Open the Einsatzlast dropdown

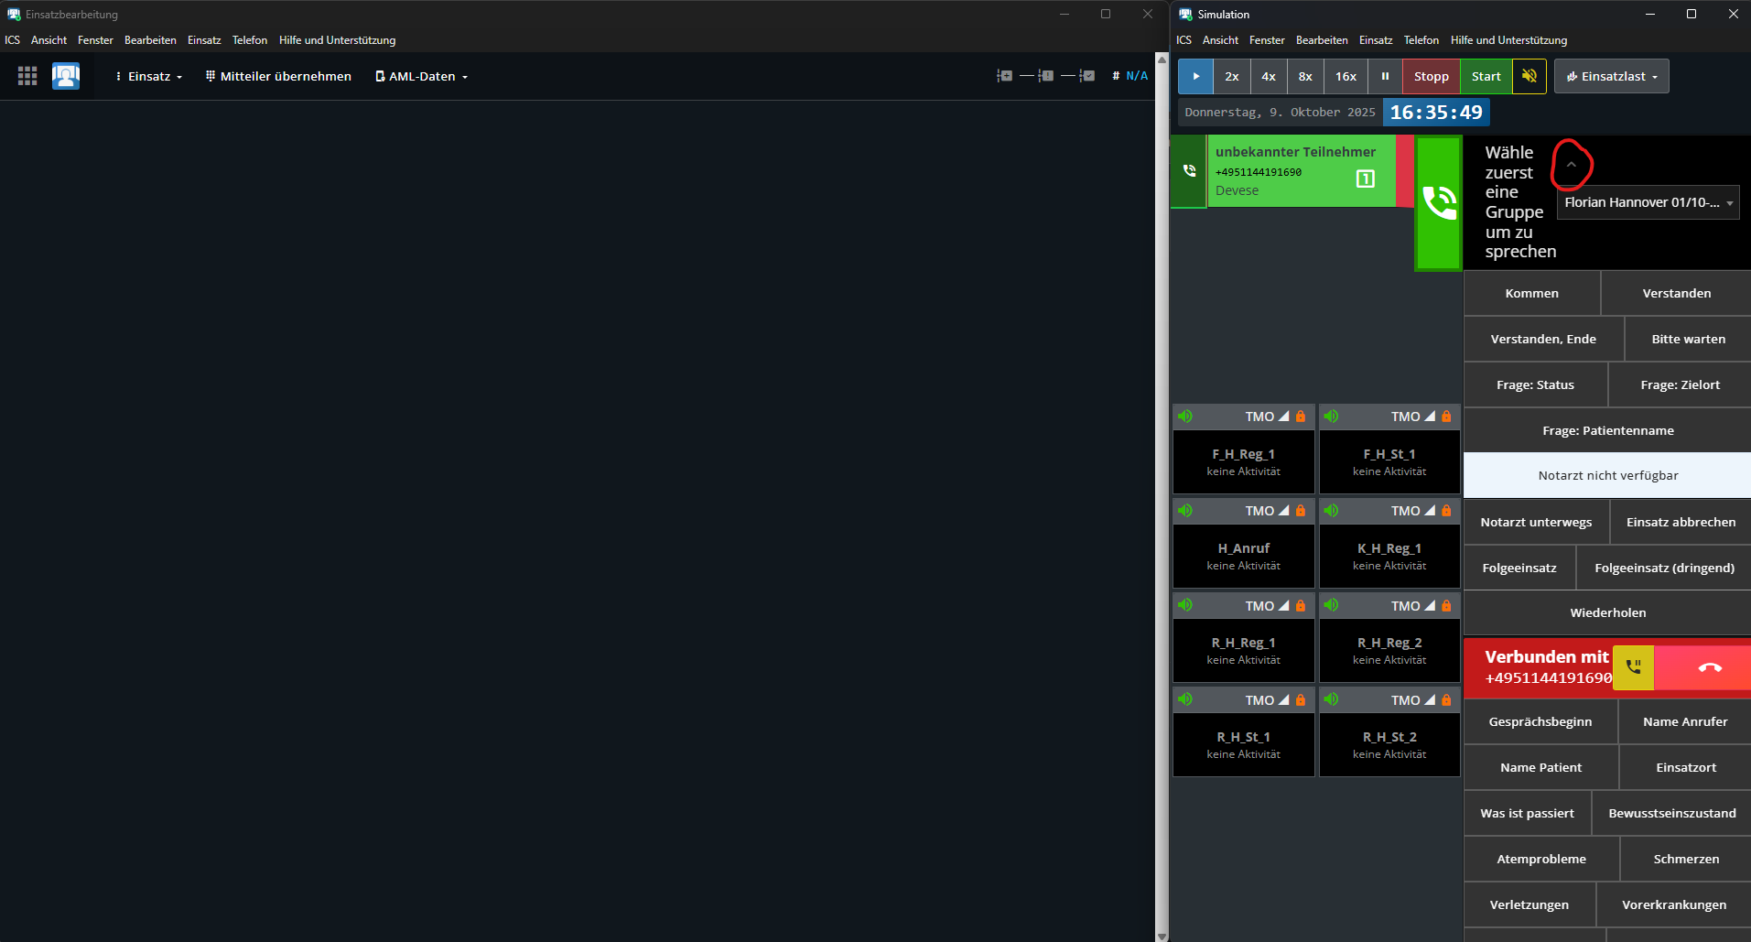coord(1612,76)
